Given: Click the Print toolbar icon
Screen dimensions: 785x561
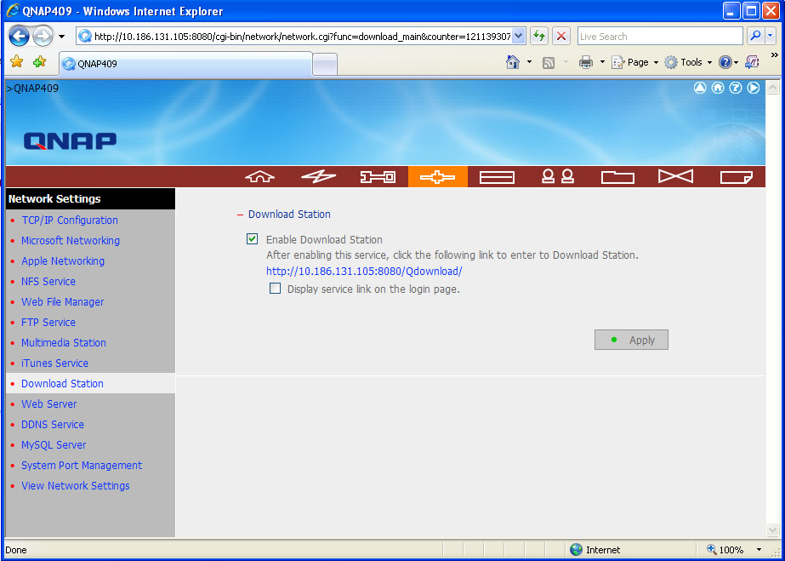Looking at the screenshot, I should (586, 62).
